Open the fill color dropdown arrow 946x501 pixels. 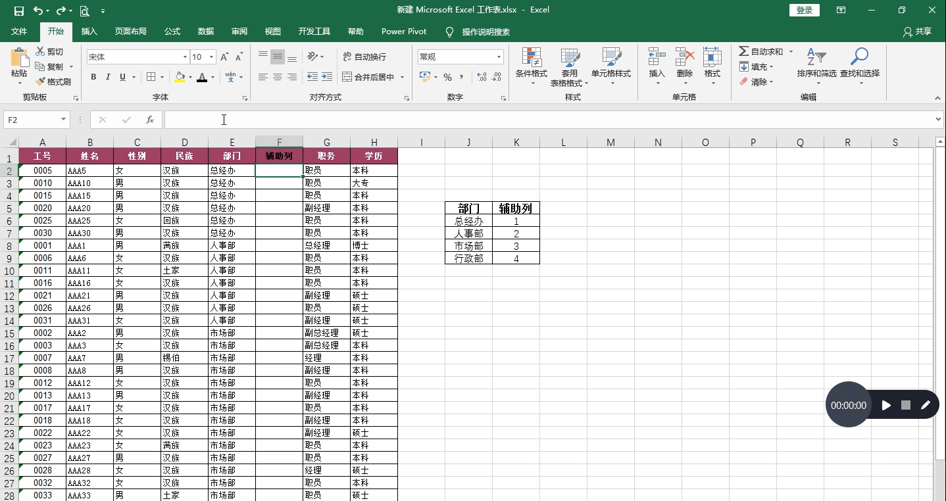coord(190,77)
